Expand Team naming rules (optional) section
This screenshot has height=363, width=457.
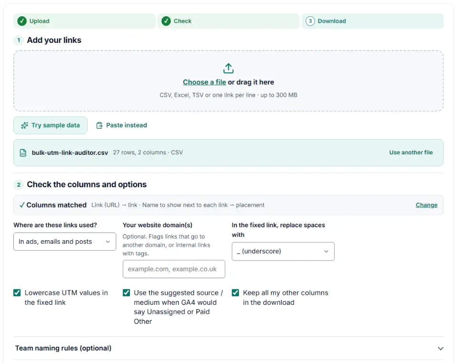tap(228, 348)
